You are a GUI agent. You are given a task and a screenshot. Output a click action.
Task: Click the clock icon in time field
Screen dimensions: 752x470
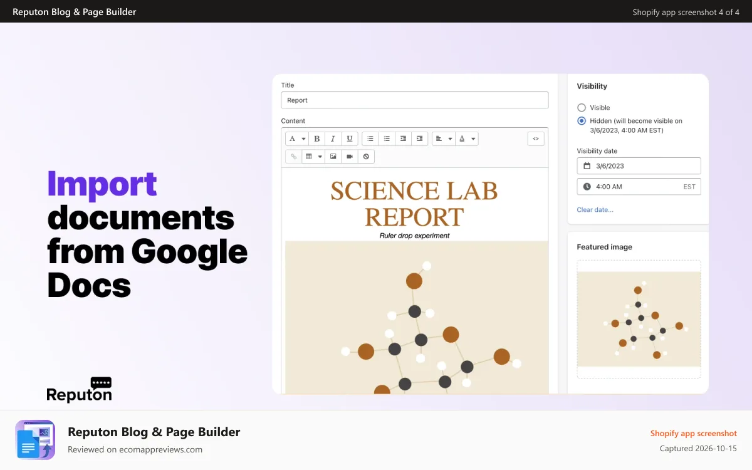[x=587, y=187]
